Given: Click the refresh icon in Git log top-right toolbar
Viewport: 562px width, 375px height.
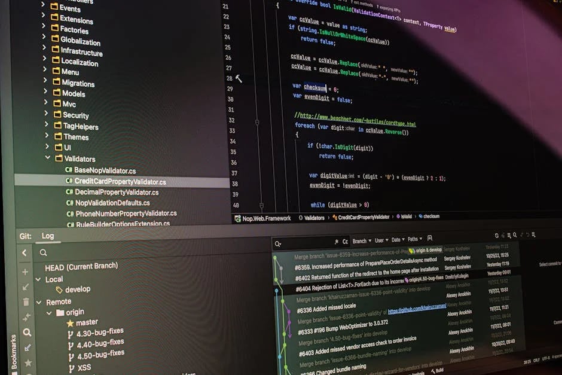Looking at the screenshot, I should [496, 236].
